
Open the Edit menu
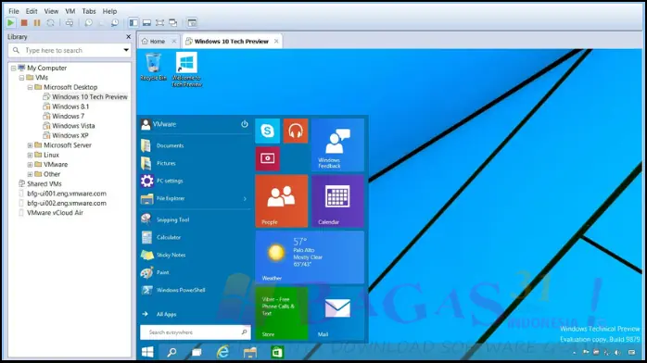pyautogui.click(x=32, y=11)
